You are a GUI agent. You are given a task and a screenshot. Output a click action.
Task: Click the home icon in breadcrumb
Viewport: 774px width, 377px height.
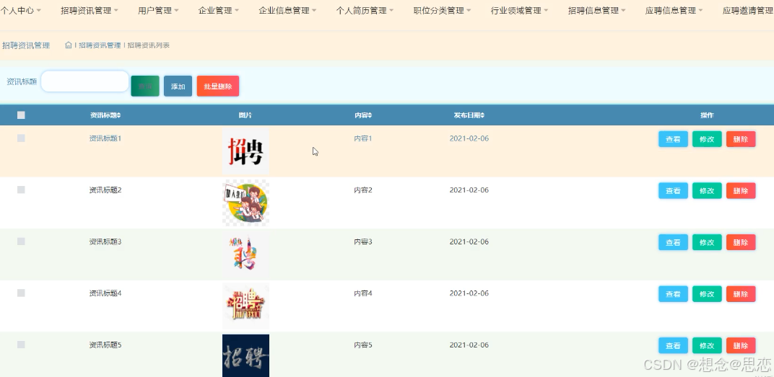[x=69, y=45]
